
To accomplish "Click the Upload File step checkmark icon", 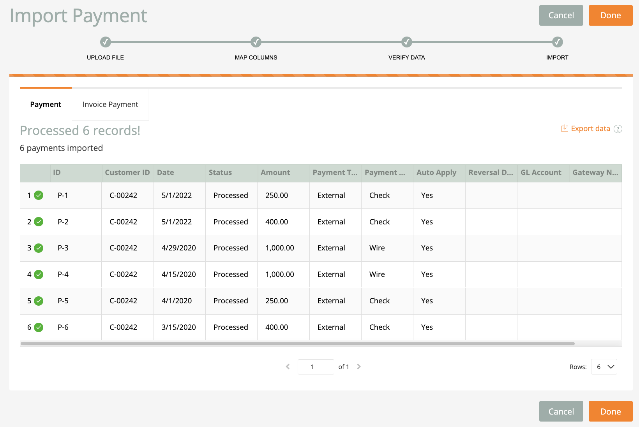I will 106,42.
